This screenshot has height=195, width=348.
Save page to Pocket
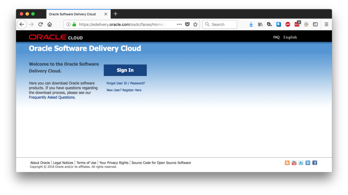pyautogui.click(x=187, y=24)
